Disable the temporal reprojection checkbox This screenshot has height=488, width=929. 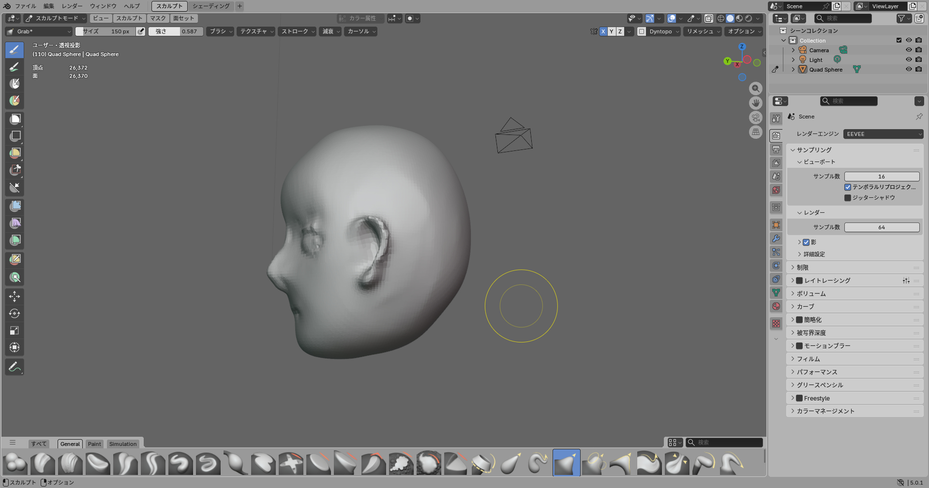tap(848, 187)
